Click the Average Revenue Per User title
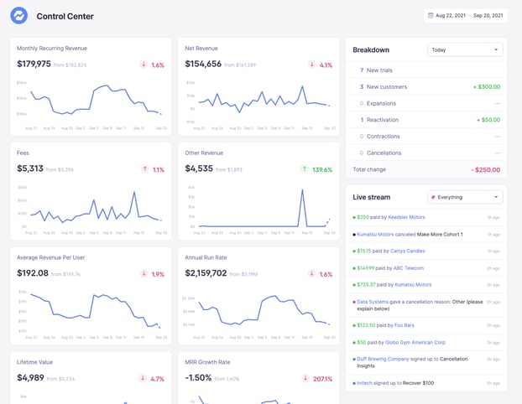The height and width of the screenshot is (404, 522). click(51, 257)
